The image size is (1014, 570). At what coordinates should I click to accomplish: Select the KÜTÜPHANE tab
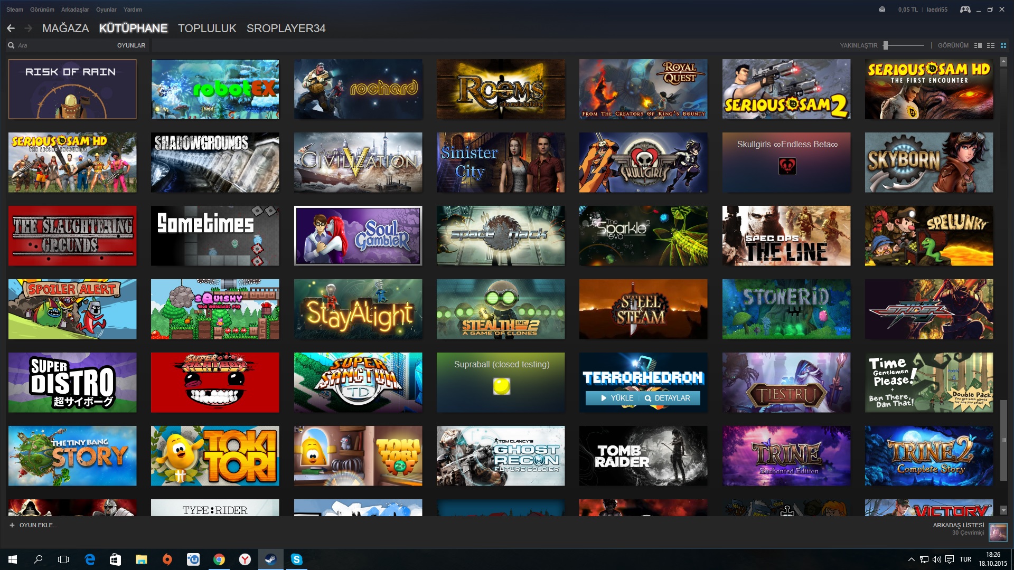click(133, 28)
